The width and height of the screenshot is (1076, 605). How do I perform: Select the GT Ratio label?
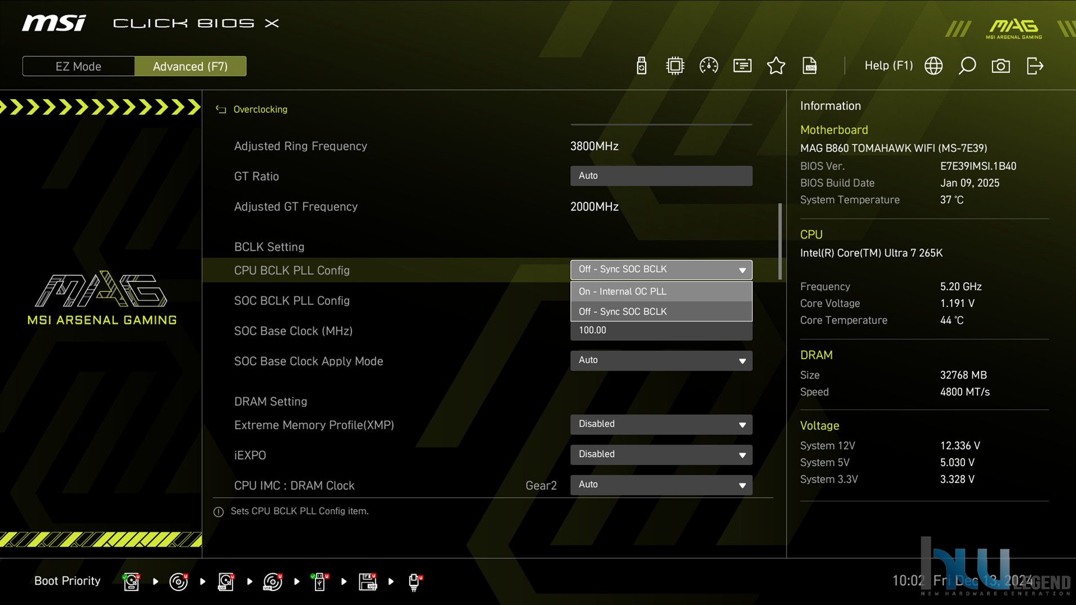tap(256, 176)
